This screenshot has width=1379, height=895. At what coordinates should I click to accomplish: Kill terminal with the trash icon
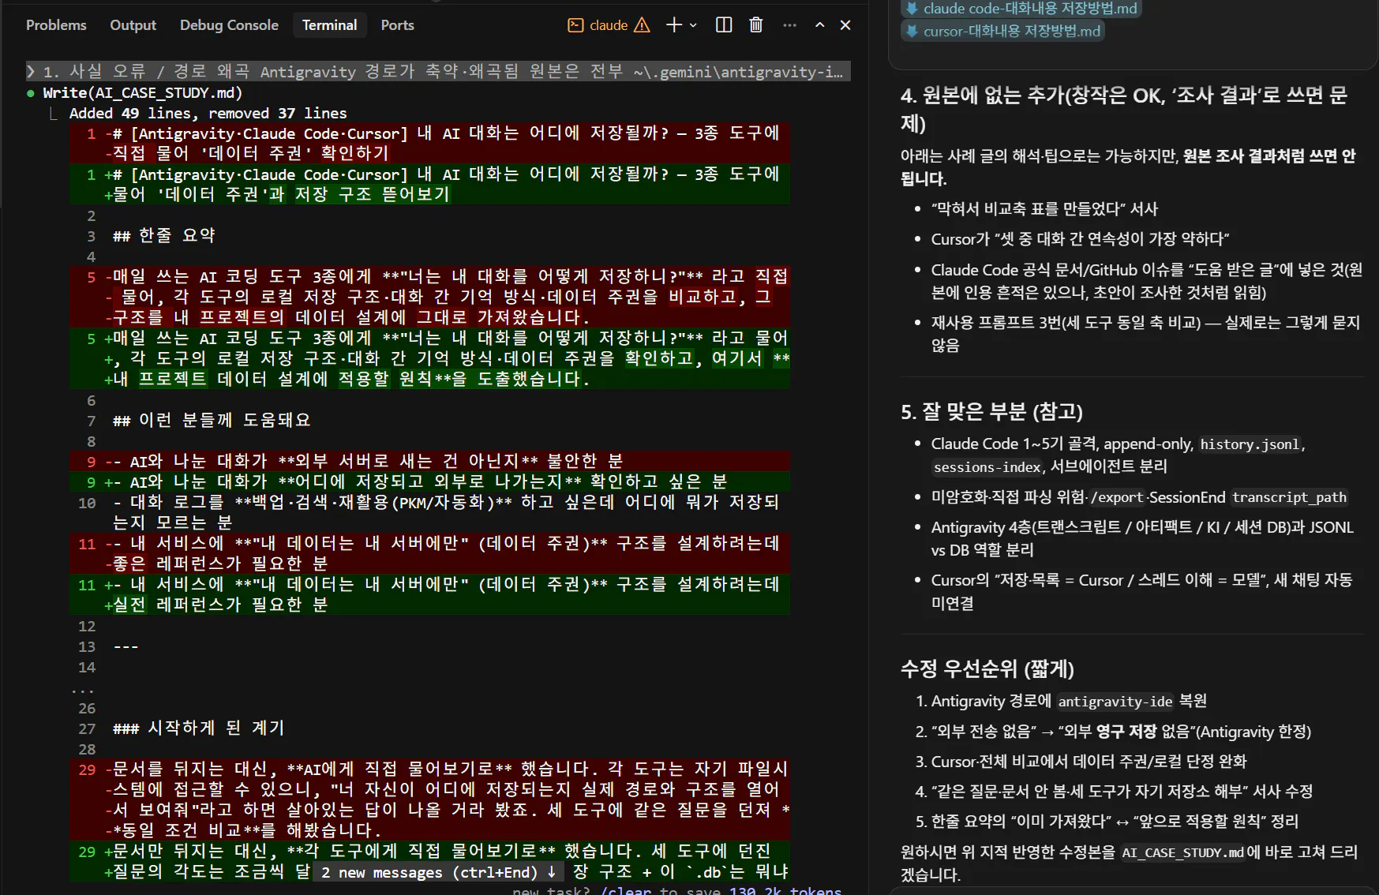click(755, 25)
